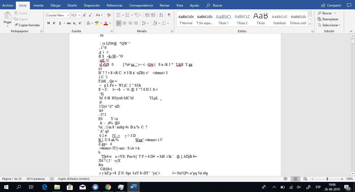355x192 pixels.
Task: Toggle underline S formatting
Action: click(x=60, y=23)
